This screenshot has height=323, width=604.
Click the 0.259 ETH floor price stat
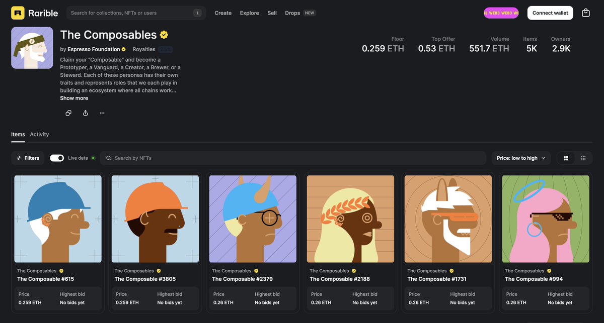(383, 49)
